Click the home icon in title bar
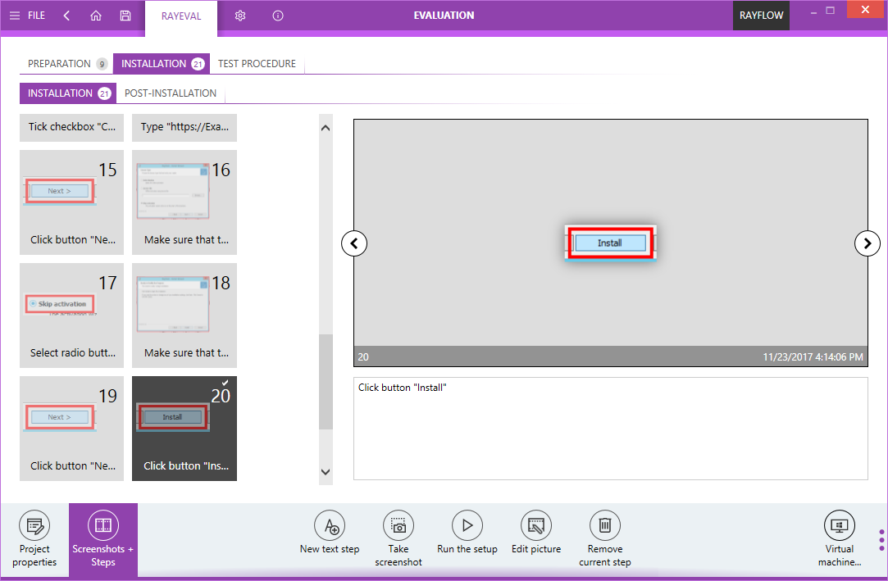Viewport: 888px width, 581px height. pos(96,16)
